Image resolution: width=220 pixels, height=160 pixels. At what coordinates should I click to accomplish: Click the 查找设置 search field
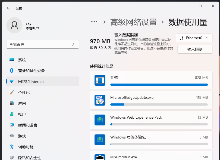pyautogui.click(x=42, y=44)
